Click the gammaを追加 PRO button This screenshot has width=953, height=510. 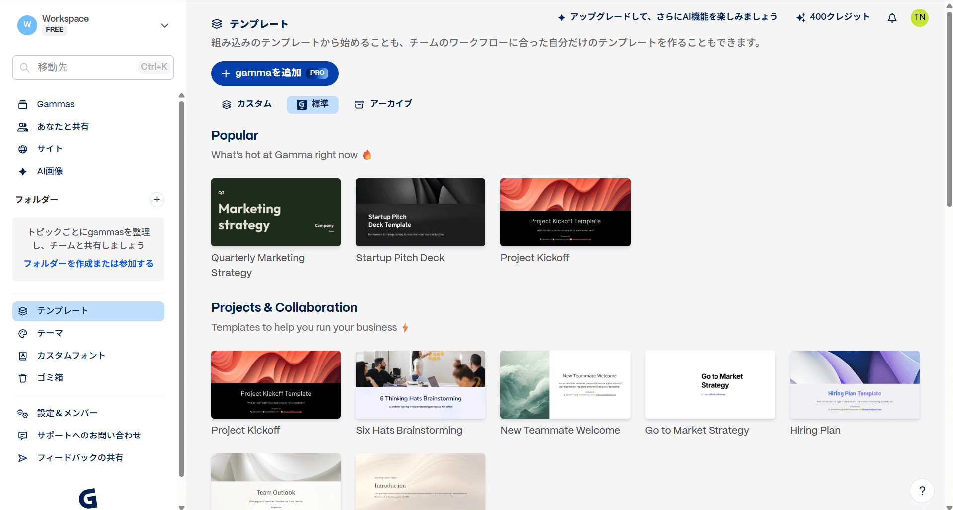tap(275, 73)
